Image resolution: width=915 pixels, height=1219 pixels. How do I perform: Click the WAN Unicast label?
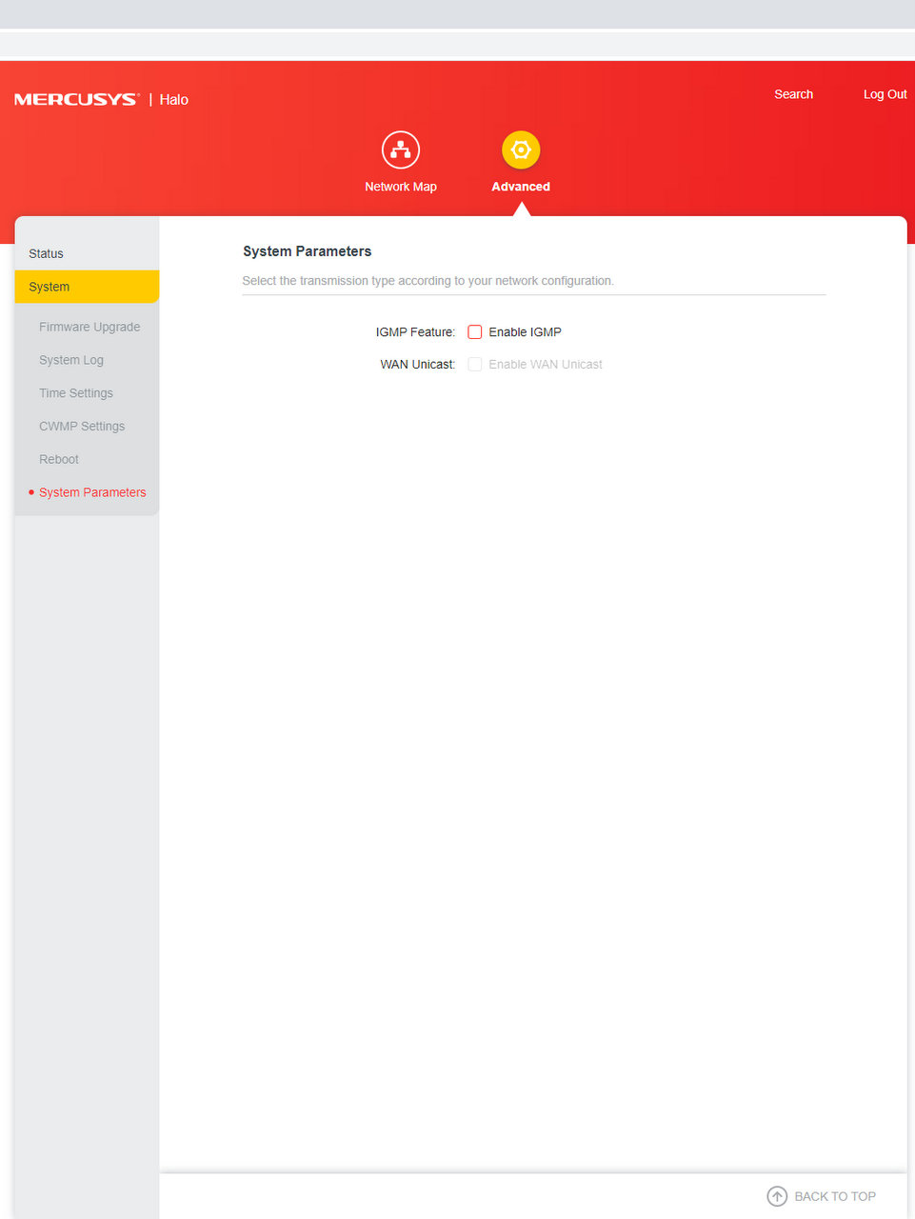(418, 365)
